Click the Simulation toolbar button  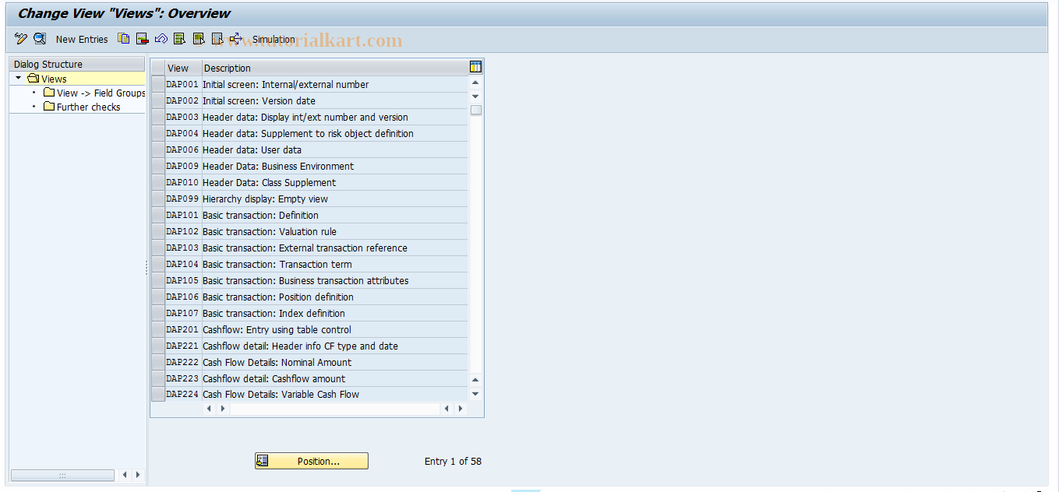(274, 40)
